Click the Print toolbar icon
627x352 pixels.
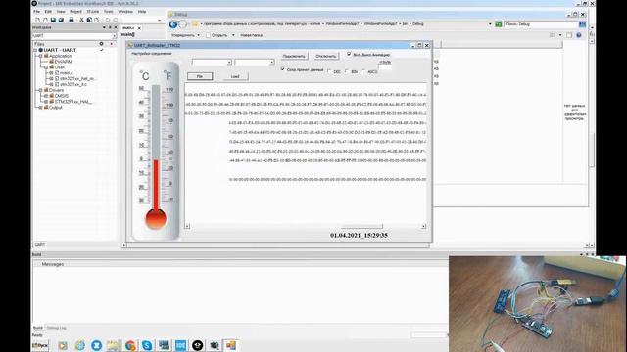(x=72, y=20)
